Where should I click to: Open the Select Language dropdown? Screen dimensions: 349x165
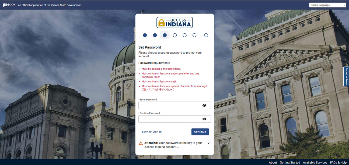pos(328,5)
